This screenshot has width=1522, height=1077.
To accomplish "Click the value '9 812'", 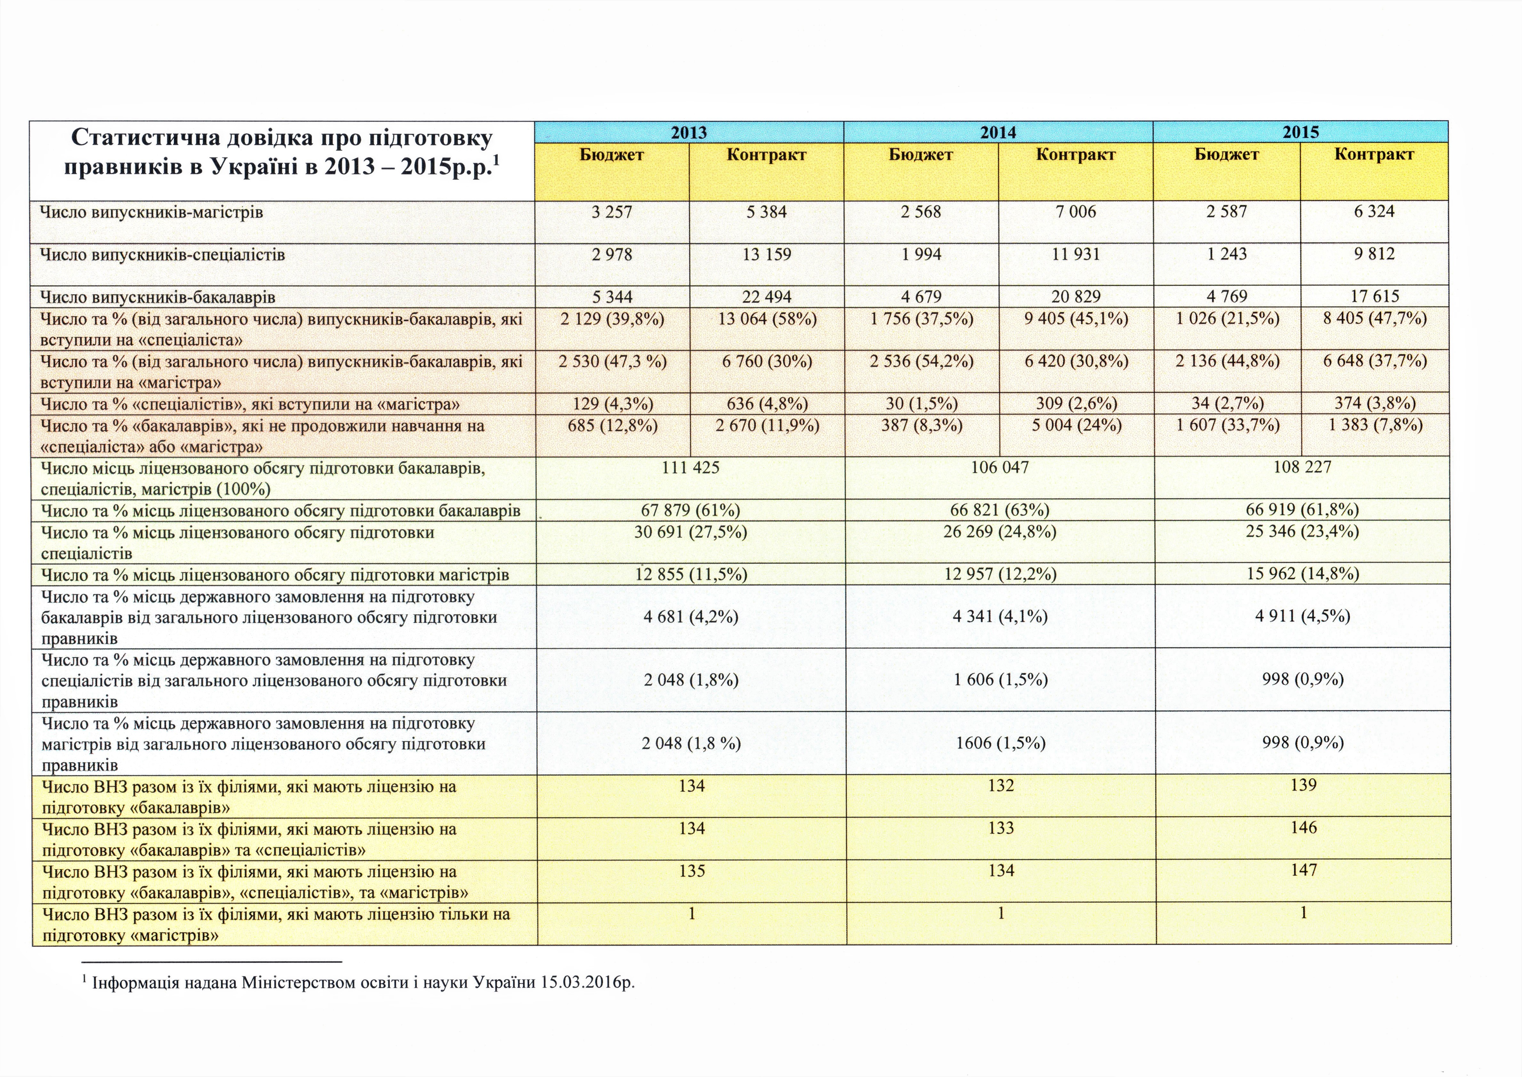I will (x=1374, y=253).
